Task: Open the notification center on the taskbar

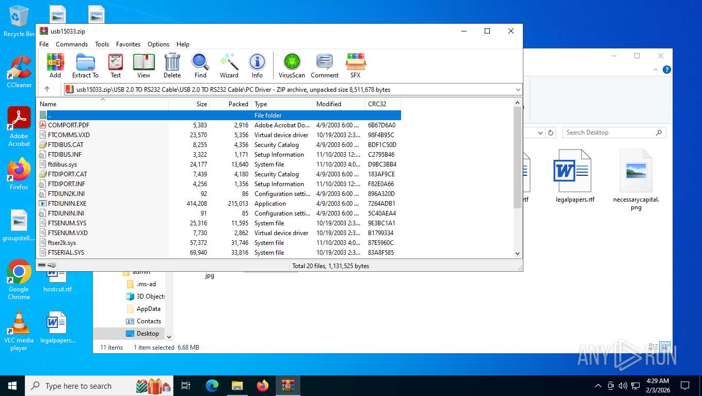Action: coord(685,386)
